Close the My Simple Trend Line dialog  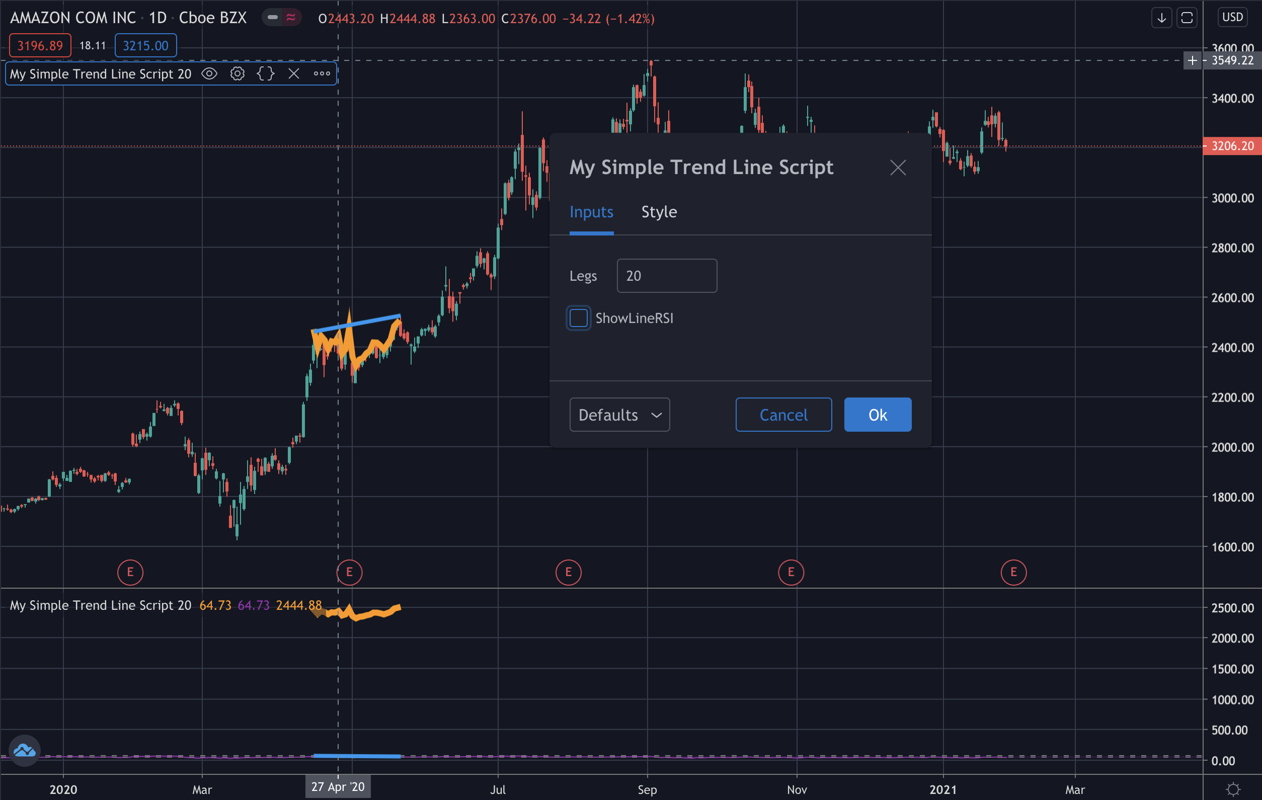(898, 168)
